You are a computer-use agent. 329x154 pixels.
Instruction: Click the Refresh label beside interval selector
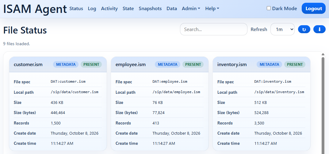tap(259, 30)
